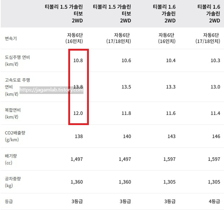Select the 배기량 (cc) row label

pyautogui.click(x=11, y=159)
